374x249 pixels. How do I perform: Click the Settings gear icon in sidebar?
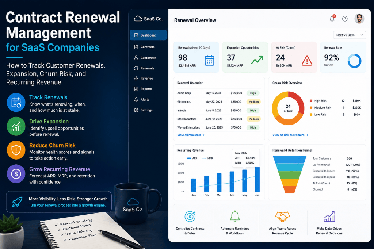tap(136, 110)
